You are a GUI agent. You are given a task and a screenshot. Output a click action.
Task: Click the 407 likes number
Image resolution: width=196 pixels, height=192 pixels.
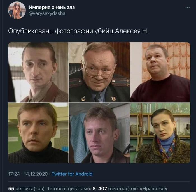(103, 188)
